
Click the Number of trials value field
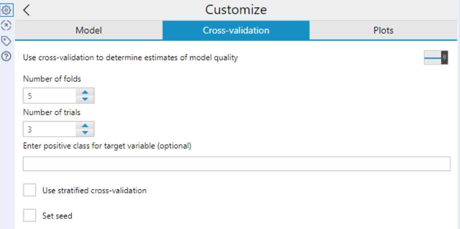tap(50, 129)
